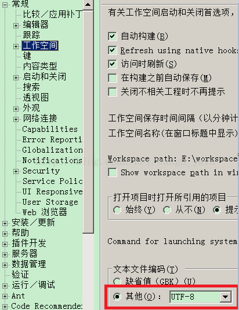Click the UTF-8 encoding text field
239x310 pixels.
click(195, 297)
